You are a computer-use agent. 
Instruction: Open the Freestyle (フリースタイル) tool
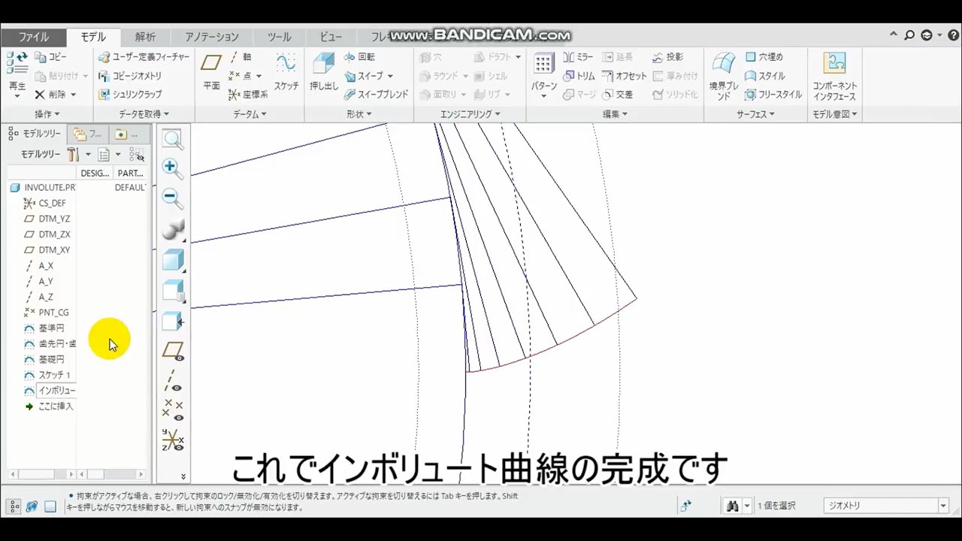pos(774,95)
